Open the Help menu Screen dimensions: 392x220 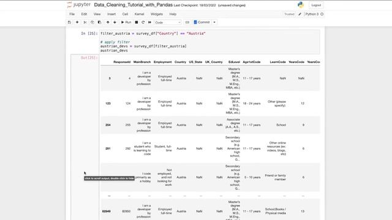pos(173,14)
